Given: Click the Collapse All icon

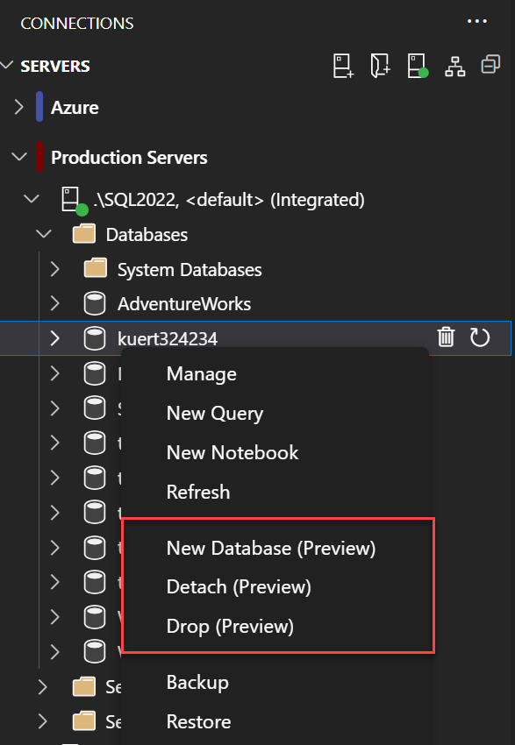Looking at the screenshot, I should click(490, 64).
